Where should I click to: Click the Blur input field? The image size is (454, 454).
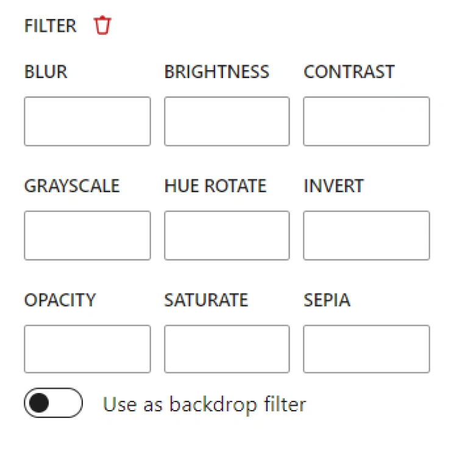(87, 121)
